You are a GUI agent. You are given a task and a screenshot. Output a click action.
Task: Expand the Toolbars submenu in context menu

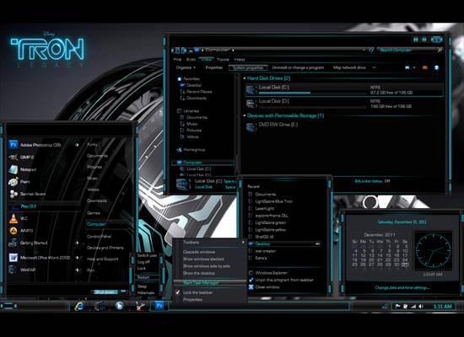pyautogui.click(x=243, y=242)
